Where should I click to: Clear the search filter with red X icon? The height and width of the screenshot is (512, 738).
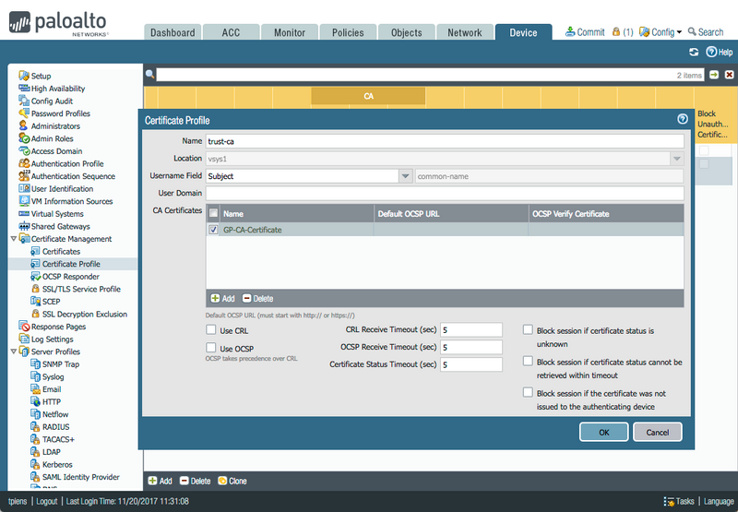point(729,75)
